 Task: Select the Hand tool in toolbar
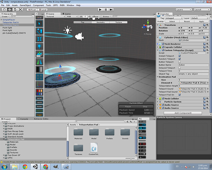pyautogui.click(x=4, y=10)
